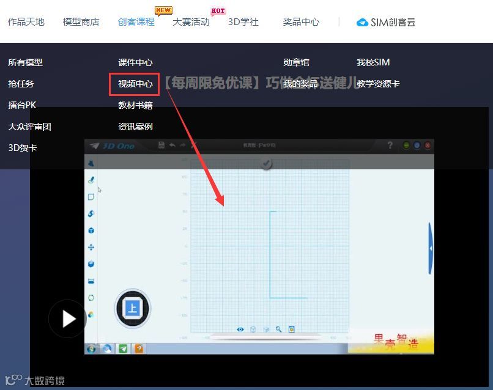
Task: Select the chain-link special function tool
Action: (91, 214)
